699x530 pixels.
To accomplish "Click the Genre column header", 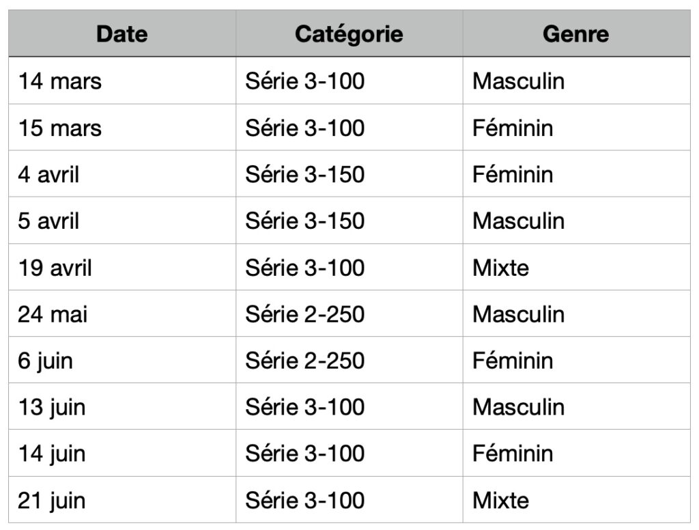I will (x=575, y=34).
